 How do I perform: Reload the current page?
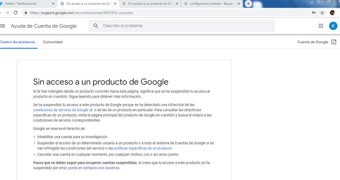16,13
